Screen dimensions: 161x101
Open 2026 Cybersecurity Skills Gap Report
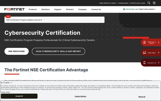point(58,51)
